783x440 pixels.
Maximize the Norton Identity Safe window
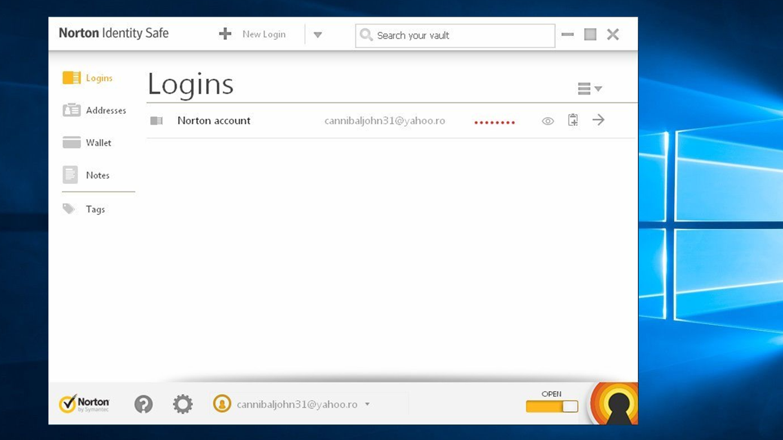[x=590, y=34]
